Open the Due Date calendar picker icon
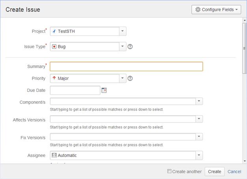The image size is (247, 179). click(x=104, y=90)
